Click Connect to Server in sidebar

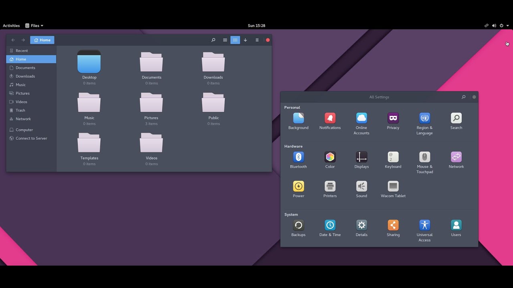coord(31,138)
